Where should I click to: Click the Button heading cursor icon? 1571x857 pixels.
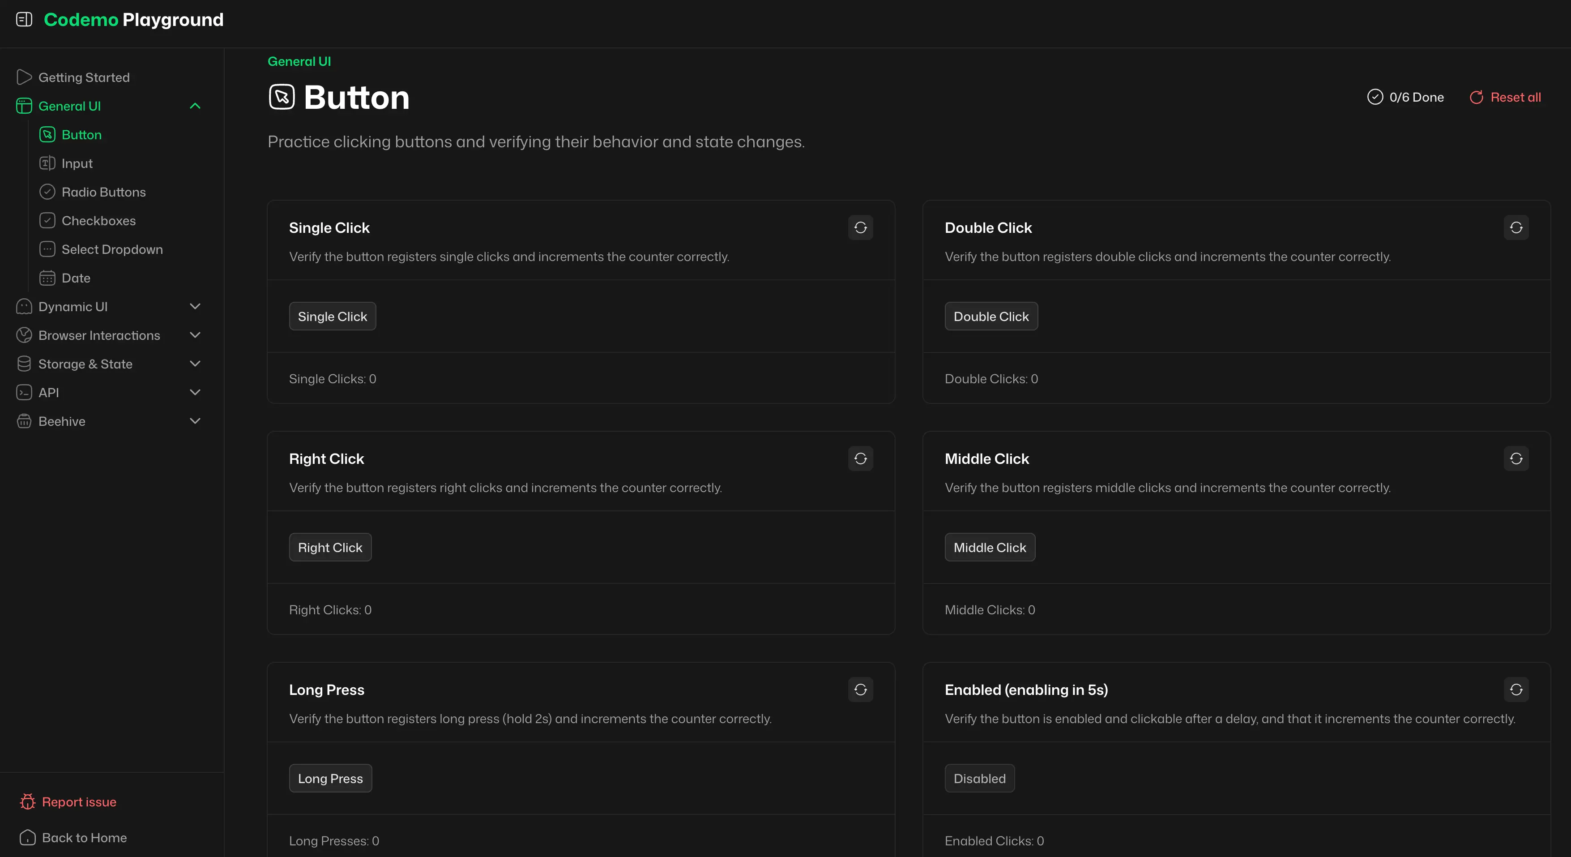coord(282,97)
